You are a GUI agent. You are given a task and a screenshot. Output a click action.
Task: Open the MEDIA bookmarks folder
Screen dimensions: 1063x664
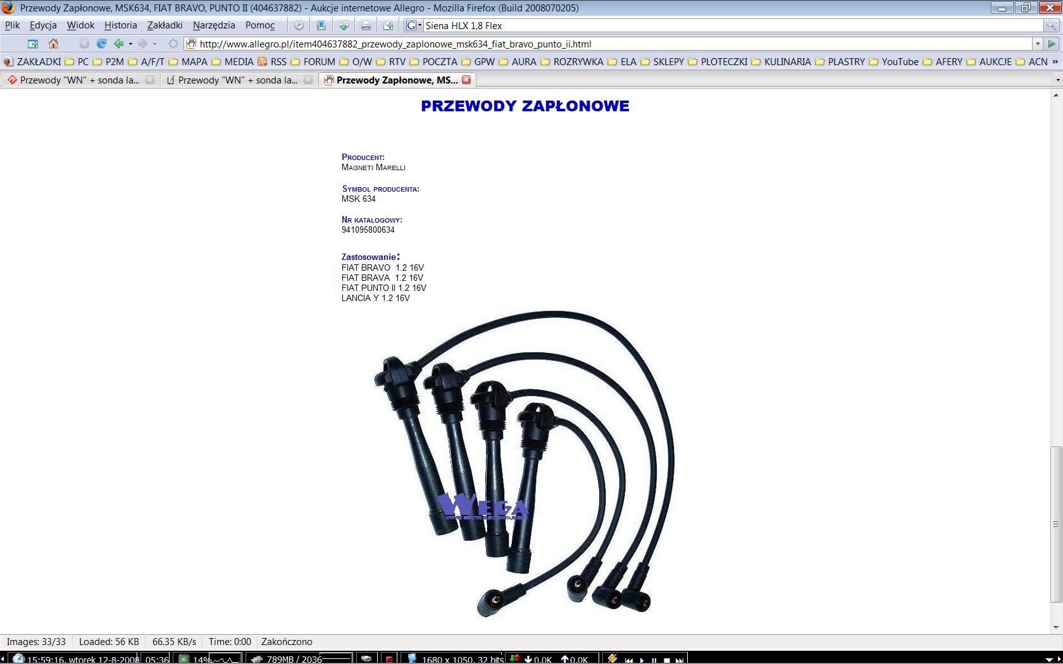click(232, 61)
